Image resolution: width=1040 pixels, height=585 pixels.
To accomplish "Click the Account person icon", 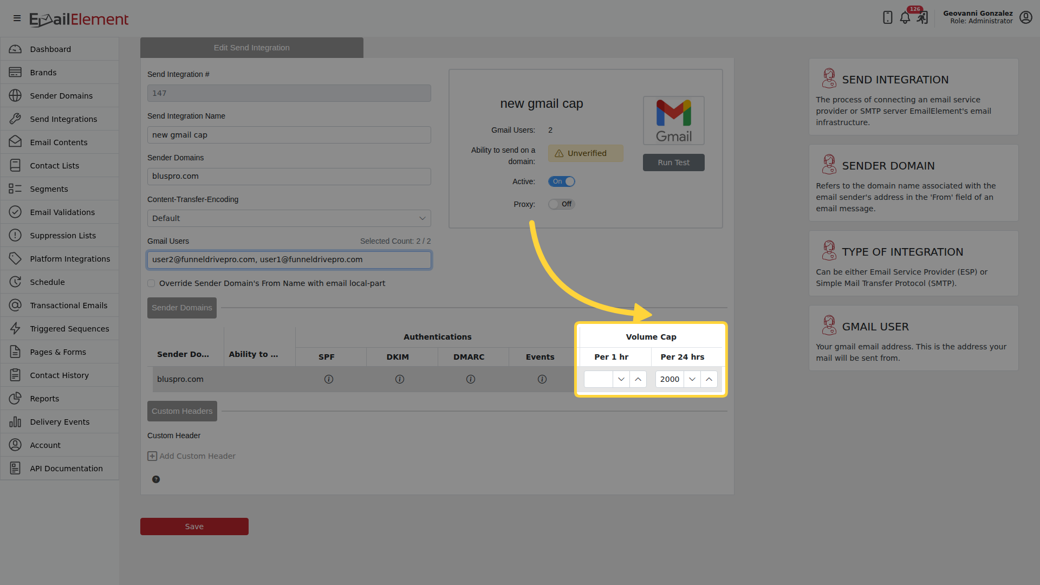I will pyautogui.click(x=15, y=445).
